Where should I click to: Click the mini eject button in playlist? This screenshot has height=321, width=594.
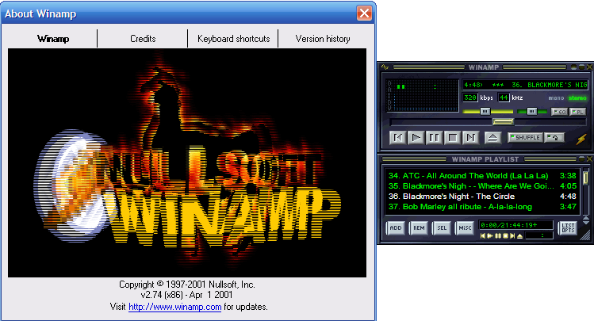tap(520, 236)
